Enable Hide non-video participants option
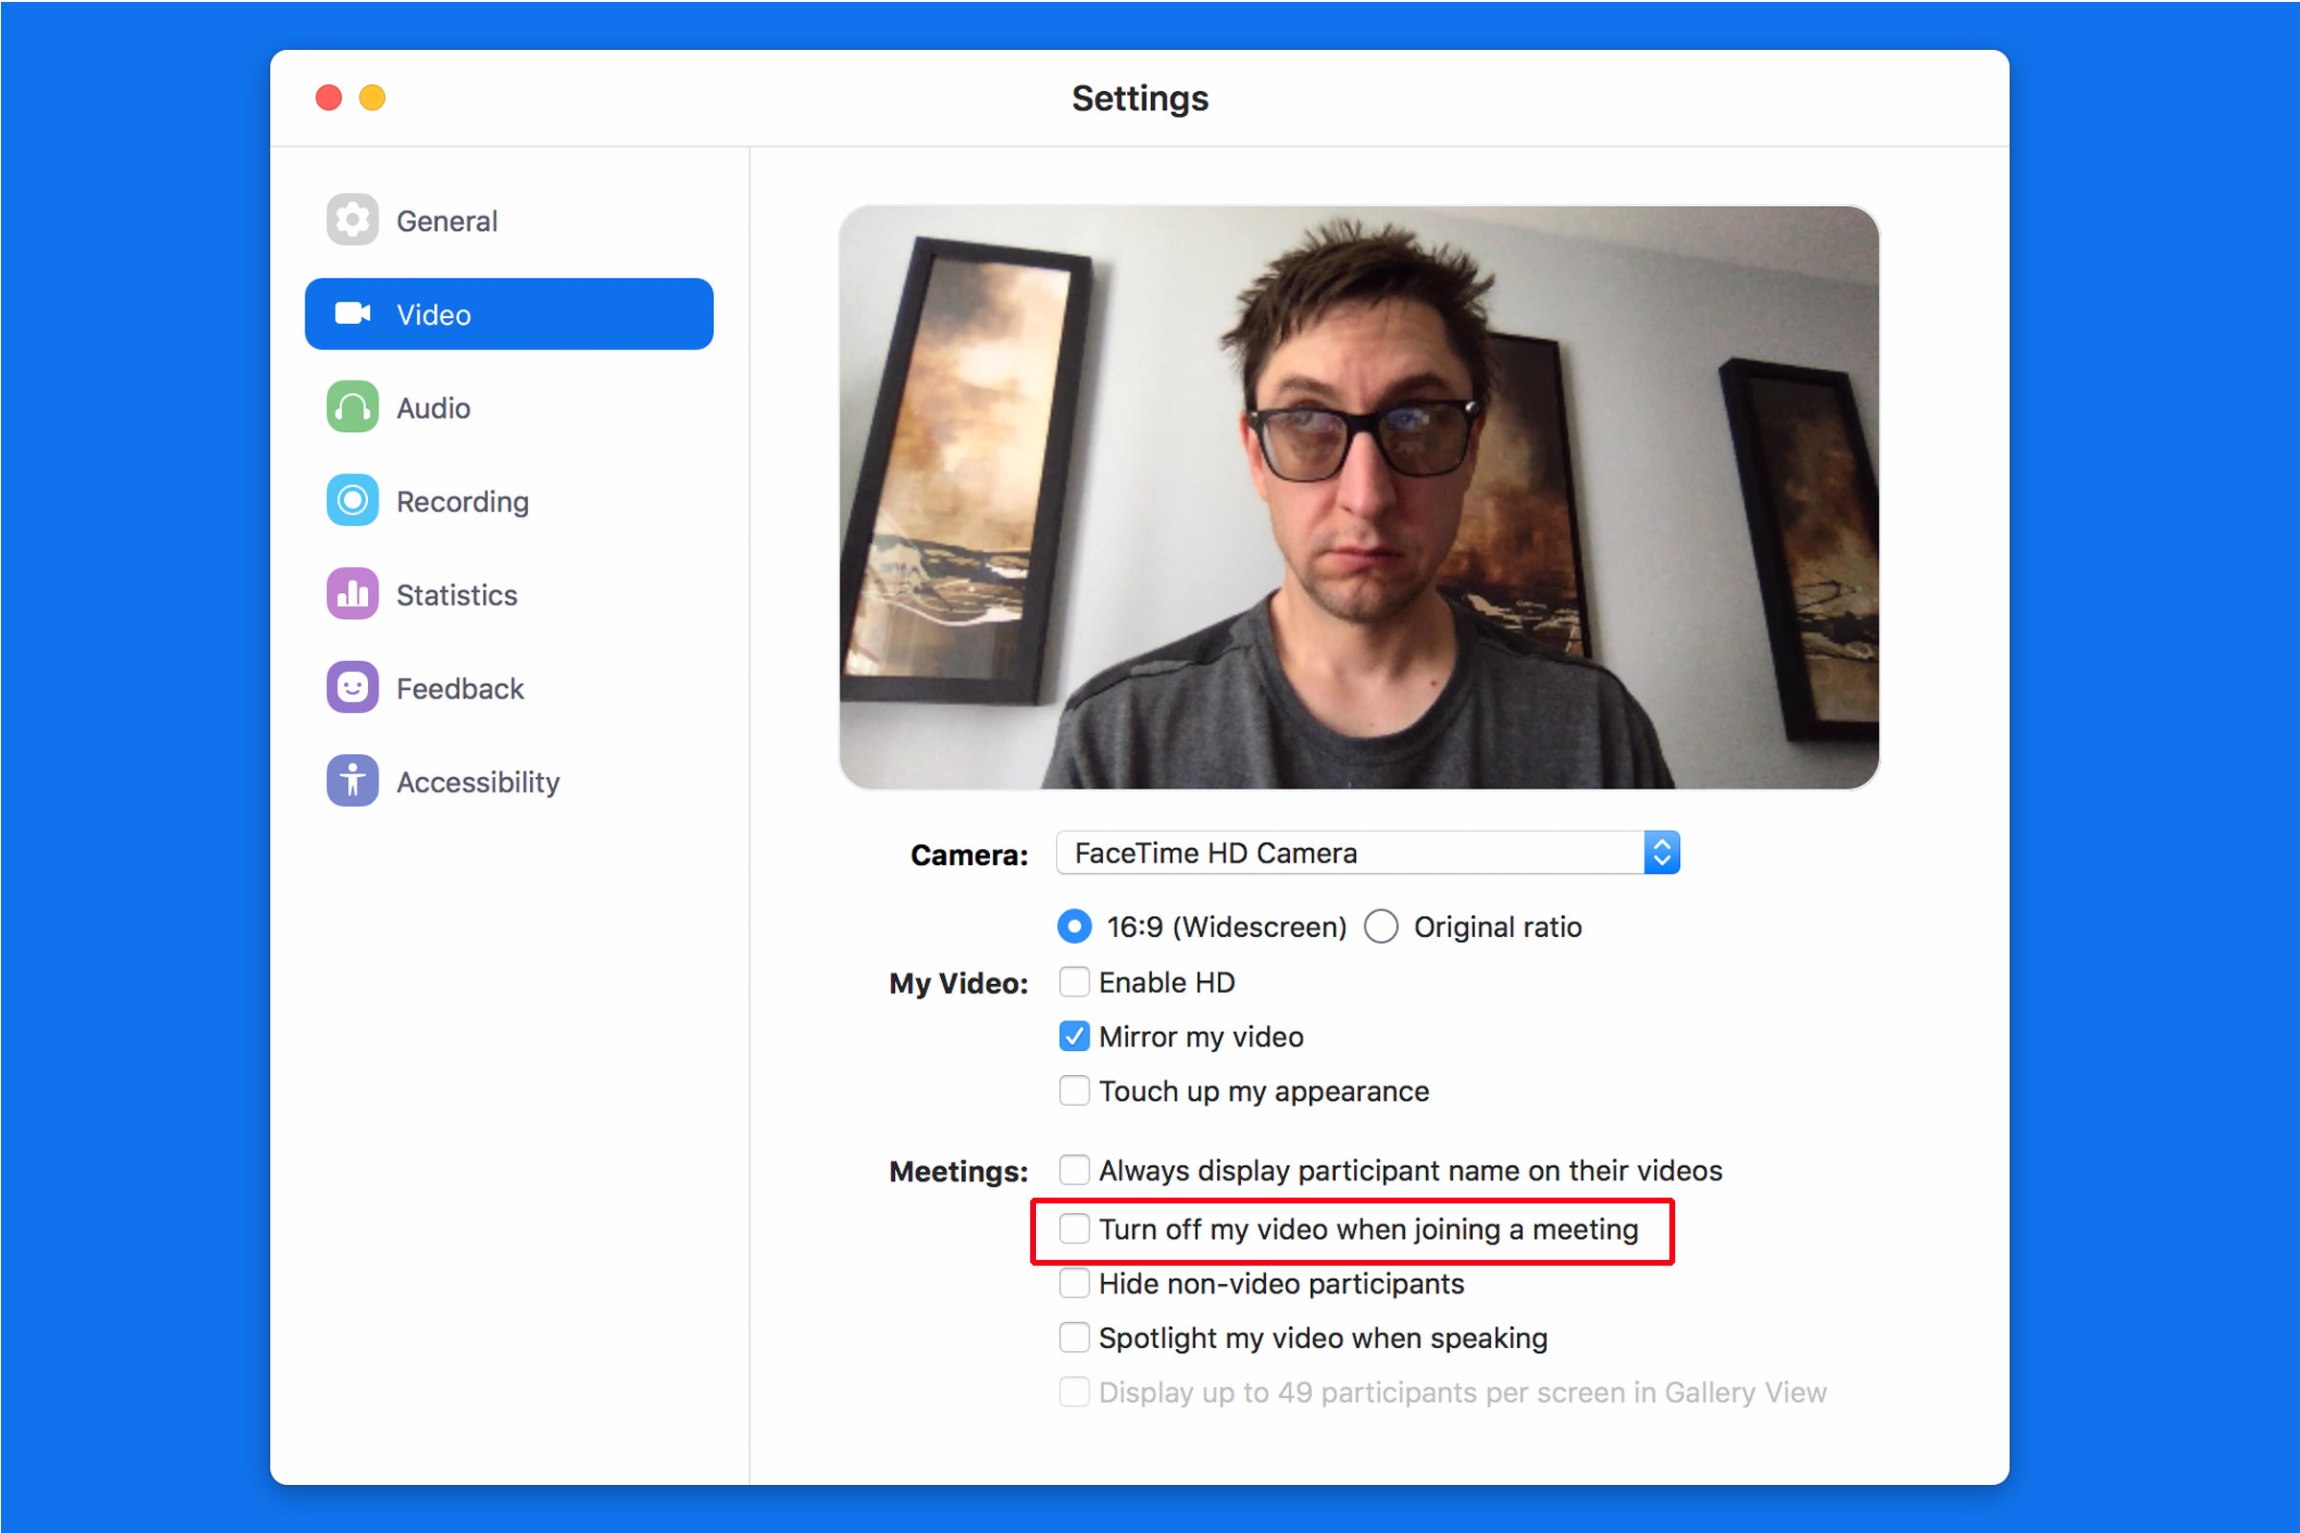 click(x=1073, y=1287)
